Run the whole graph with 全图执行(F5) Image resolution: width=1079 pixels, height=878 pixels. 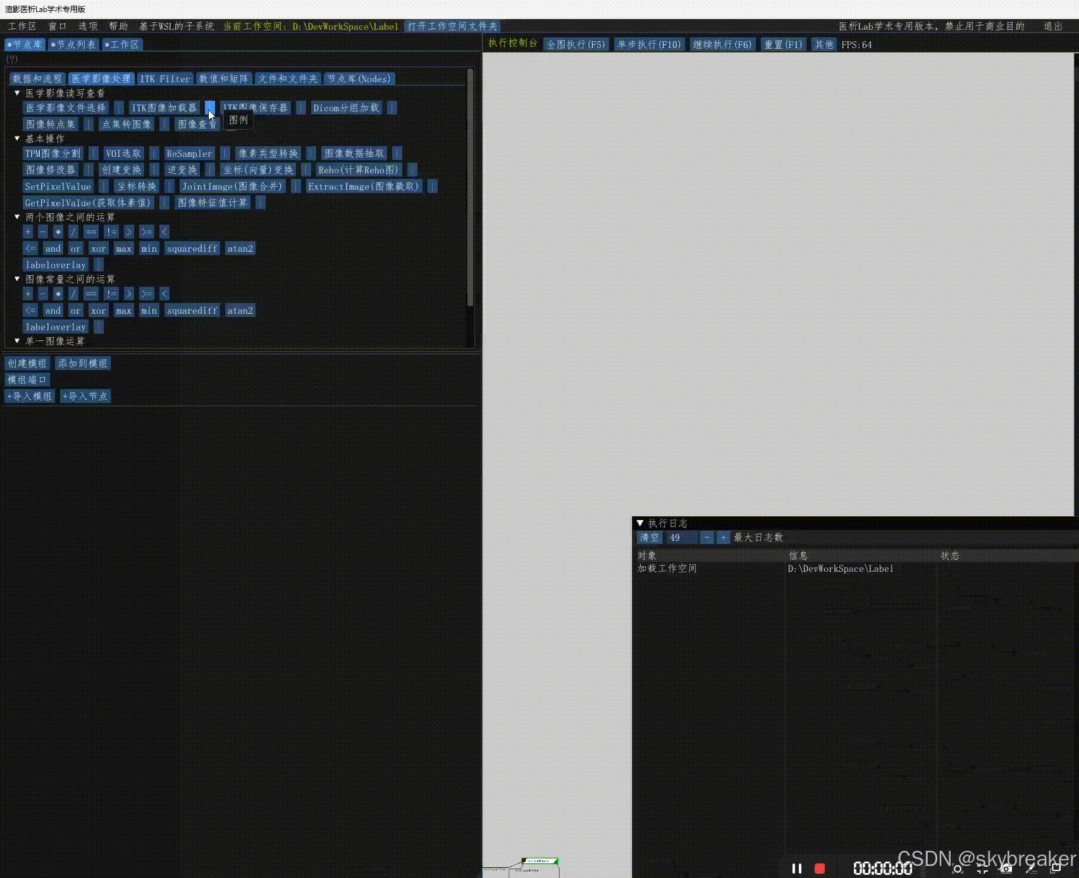576,45
